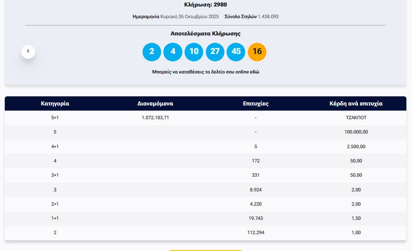Screen dimensions: 412x251
Task: Click the blue ball number 2
Action: click(152, 52)
